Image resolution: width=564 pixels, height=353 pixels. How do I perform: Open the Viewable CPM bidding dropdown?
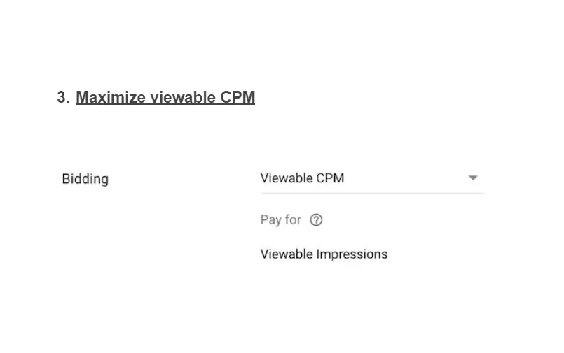click(x=372, y=179)
